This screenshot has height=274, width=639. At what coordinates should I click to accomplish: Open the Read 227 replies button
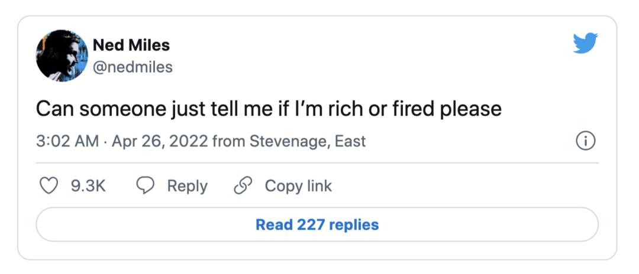tap(317, 224)
